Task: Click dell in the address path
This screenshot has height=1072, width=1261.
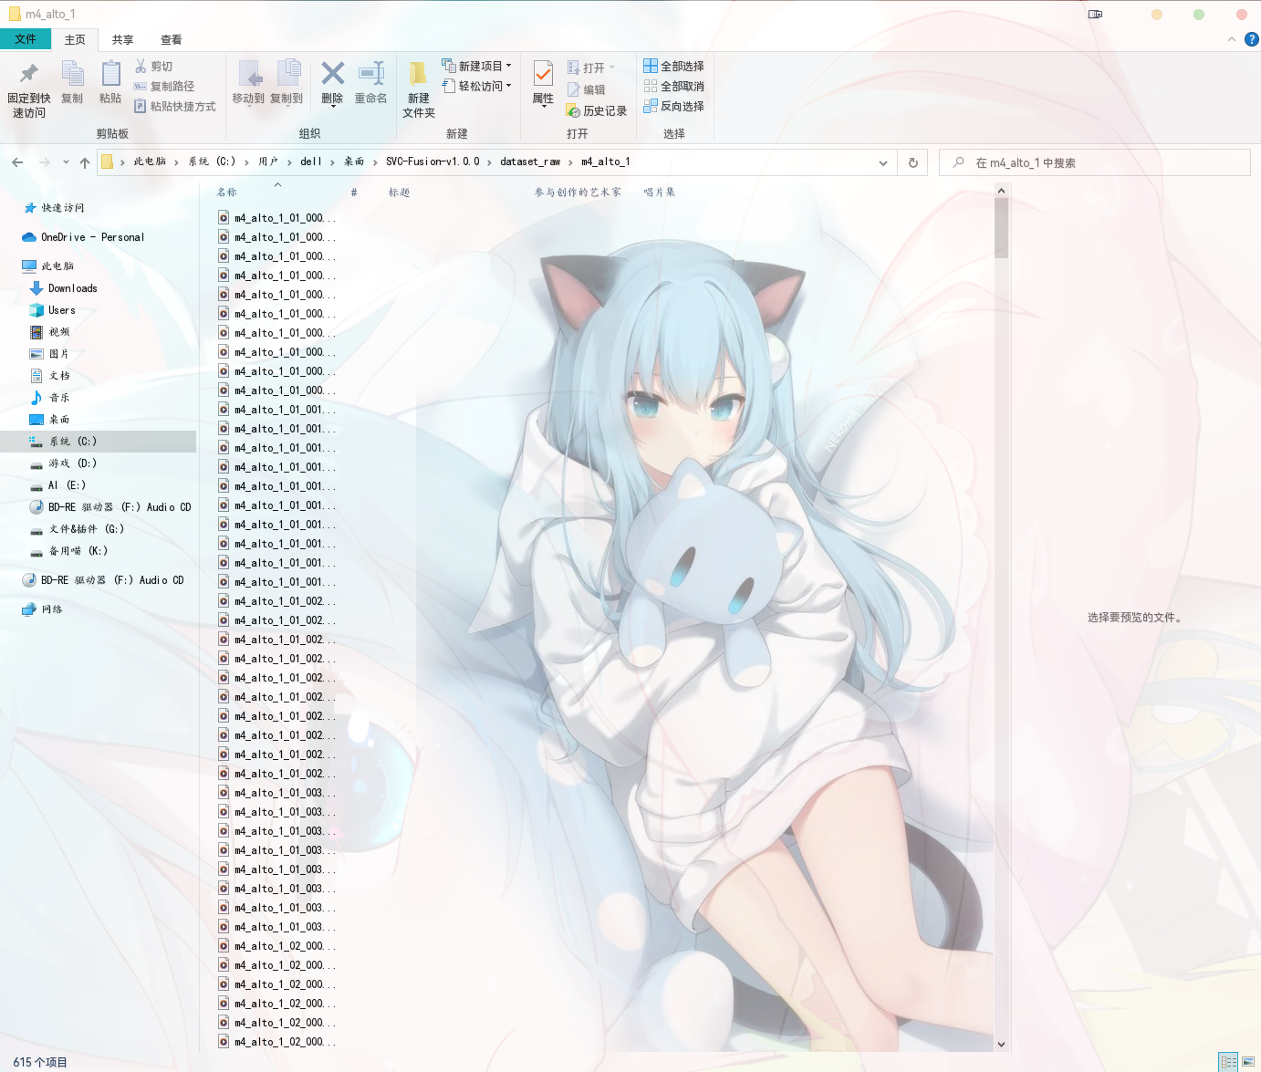Action: [311, 161]
